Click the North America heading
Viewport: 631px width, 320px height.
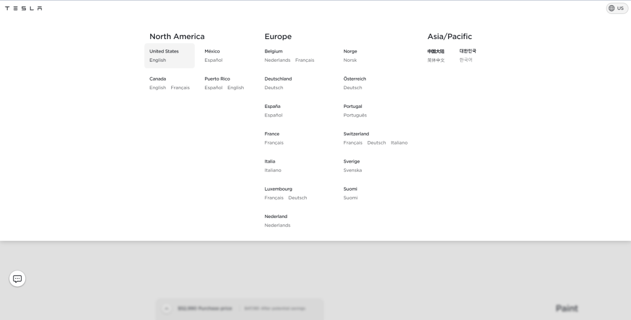[176, 37]
